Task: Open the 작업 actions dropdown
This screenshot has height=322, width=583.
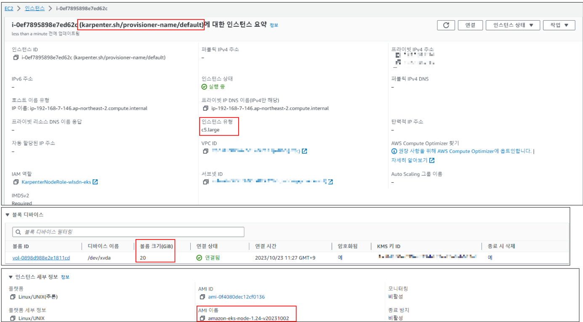Action: point(559,25)
